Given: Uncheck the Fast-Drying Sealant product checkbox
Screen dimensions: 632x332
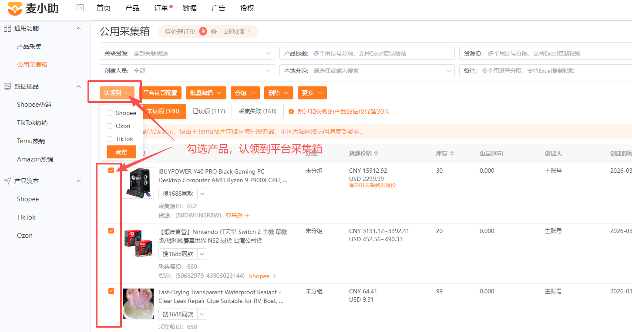Looking at the screenshot, I should [x=111, y=291].
